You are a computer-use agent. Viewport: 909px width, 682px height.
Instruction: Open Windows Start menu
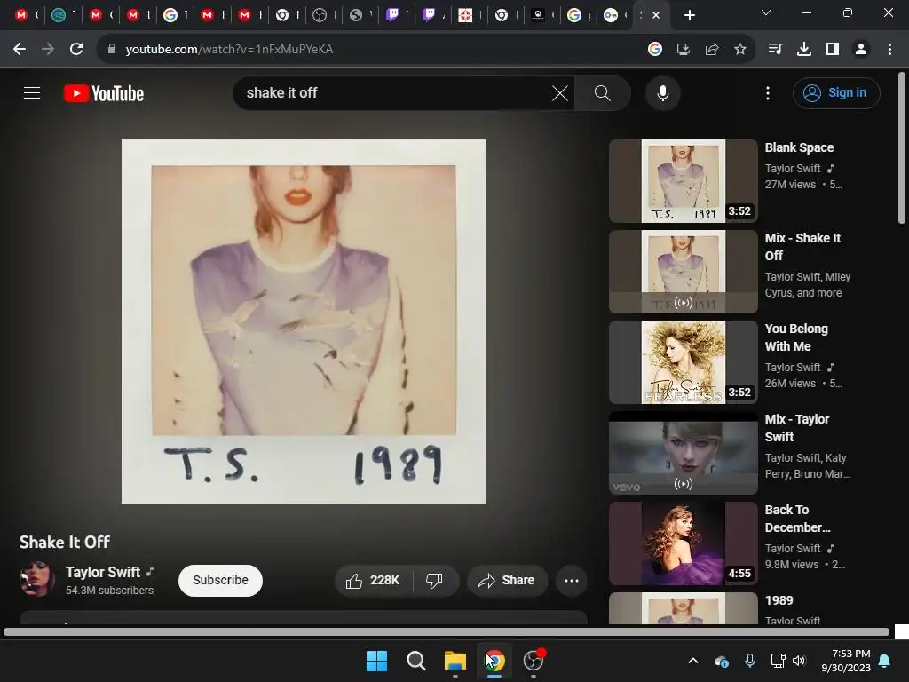click(376, 661)
